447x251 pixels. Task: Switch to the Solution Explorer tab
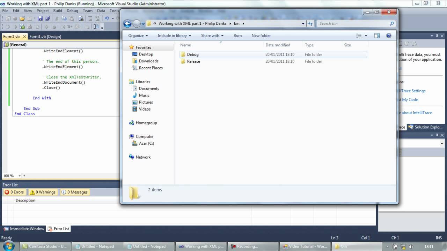[425, 127]
